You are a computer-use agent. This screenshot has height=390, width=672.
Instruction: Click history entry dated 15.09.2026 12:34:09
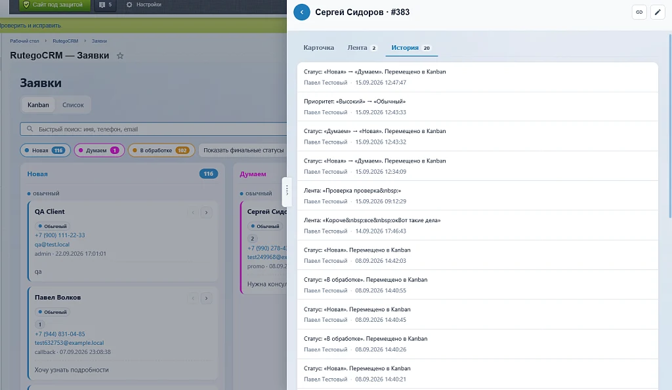478,166
